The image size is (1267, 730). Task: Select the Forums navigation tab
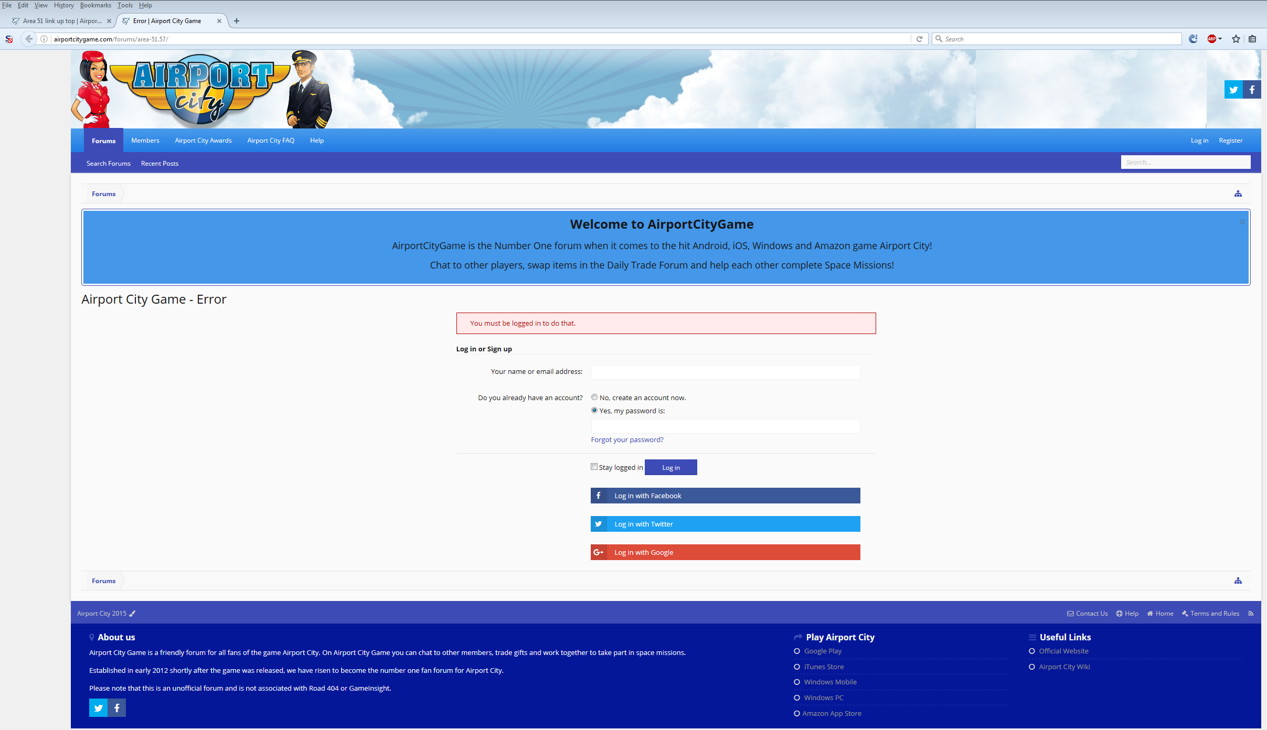[103, 141]
